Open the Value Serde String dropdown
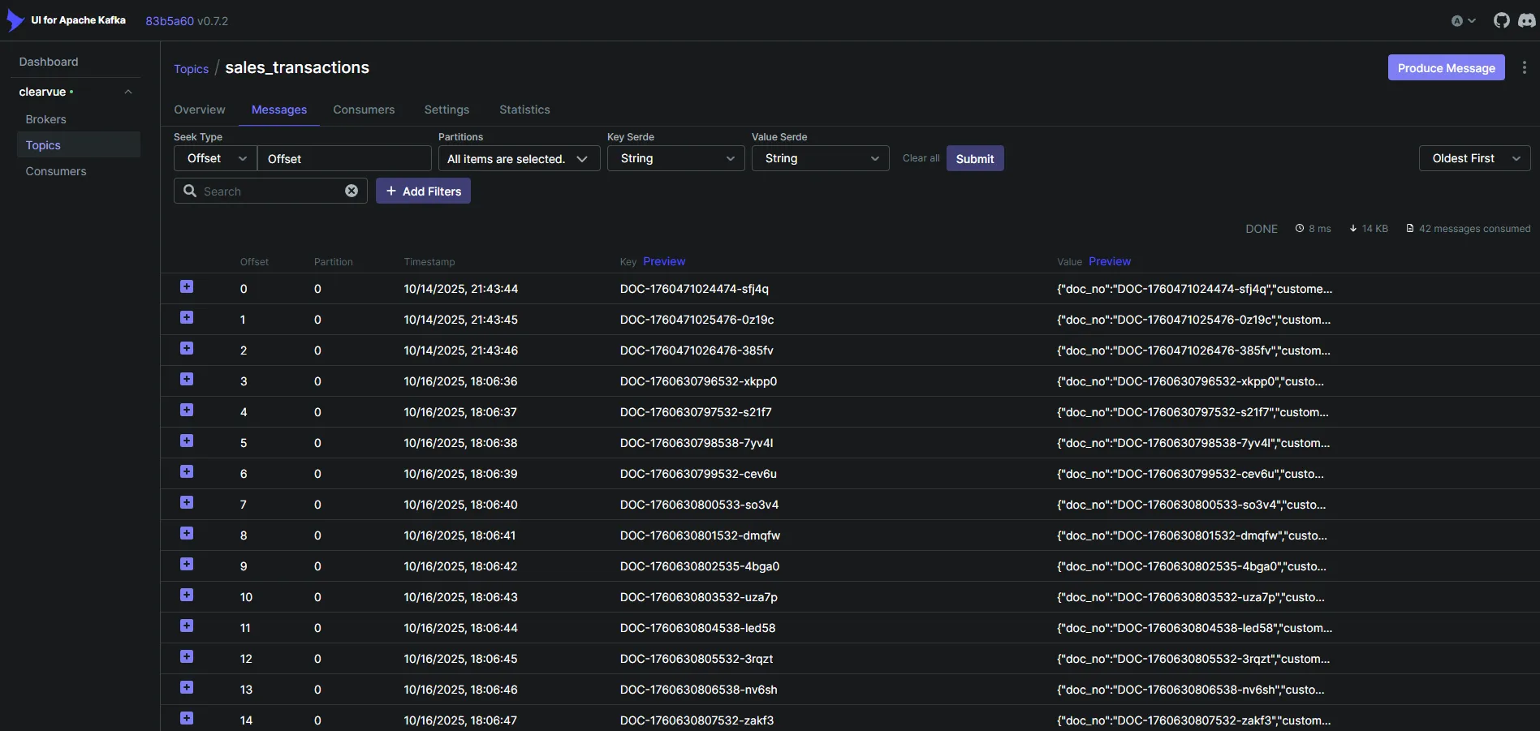1540x731 pixels. tap(820, 158)
